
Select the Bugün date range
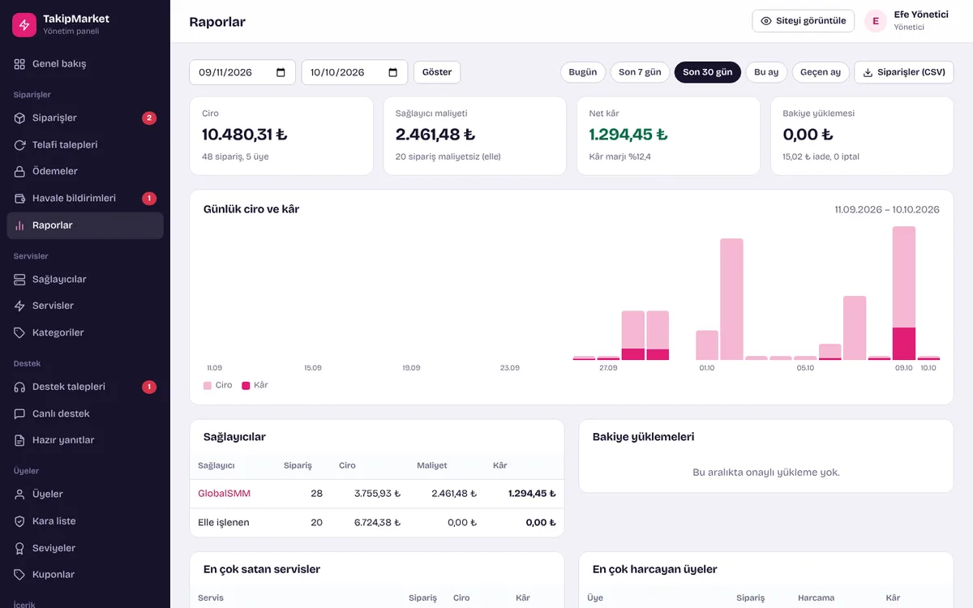coord(583,72)
